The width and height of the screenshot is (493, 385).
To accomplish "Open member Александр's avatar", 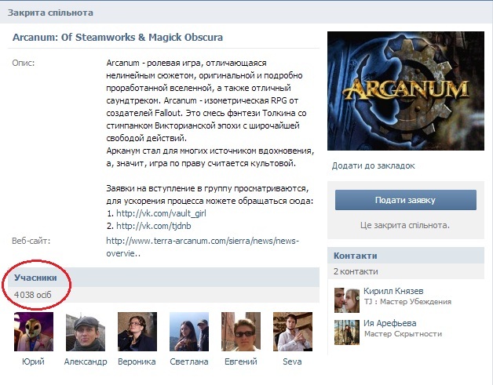I will tap(86, 332).
